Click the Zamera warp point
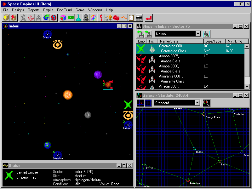 click(48, 34)
